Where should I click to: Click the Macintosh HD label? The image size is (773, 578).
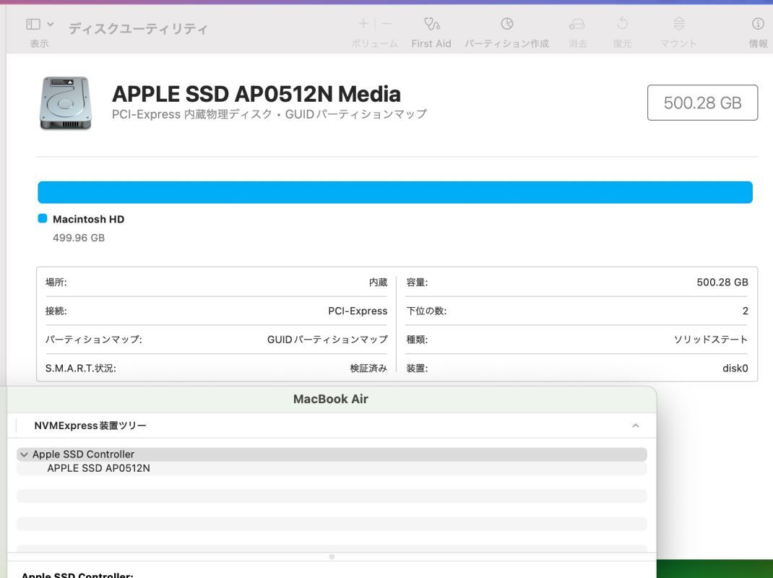[x=89, y=219]
